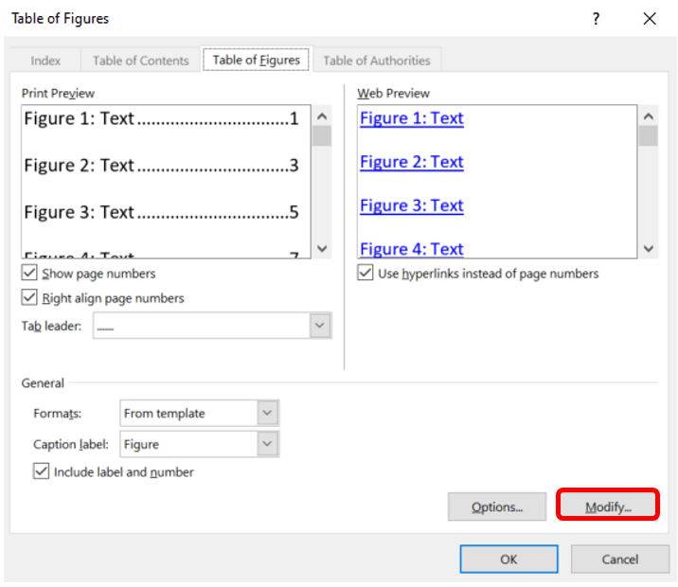Open the Tab leader dropdown

(320, 326)
